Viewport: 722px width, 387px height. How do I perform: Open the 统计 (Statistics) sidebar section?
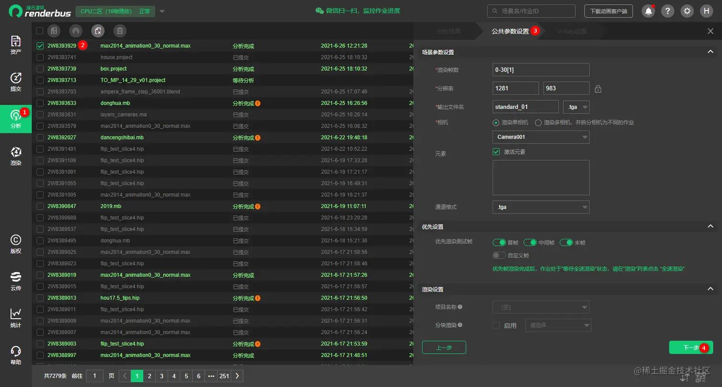(16, 318)
